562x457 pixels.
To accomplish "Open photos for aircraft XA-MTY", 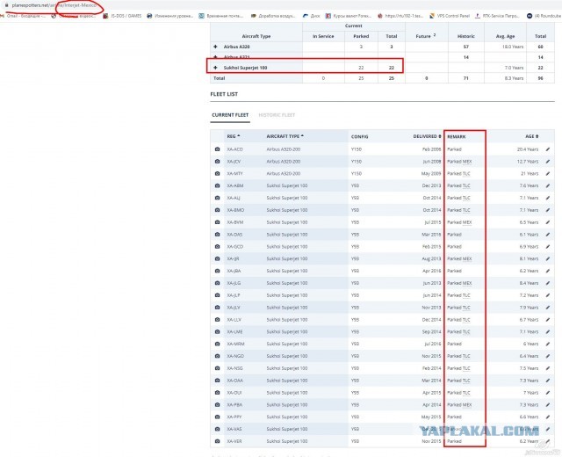I will tap(217, 174).
